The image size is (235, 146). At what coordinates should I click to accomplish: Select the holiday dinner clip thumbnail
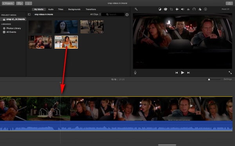click(40, 42)
